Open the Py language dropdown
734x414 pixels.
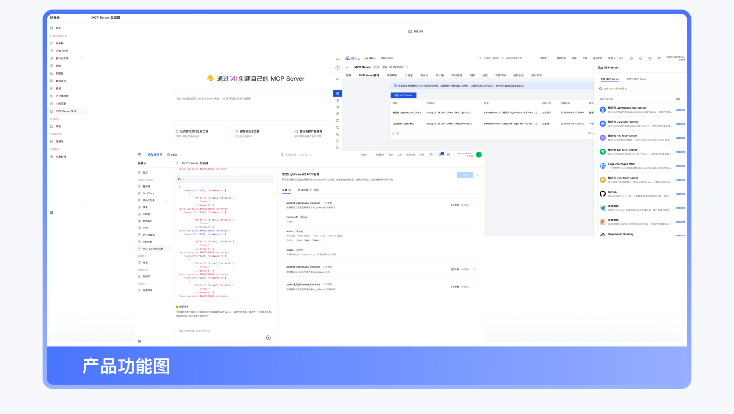pos(181,179)
